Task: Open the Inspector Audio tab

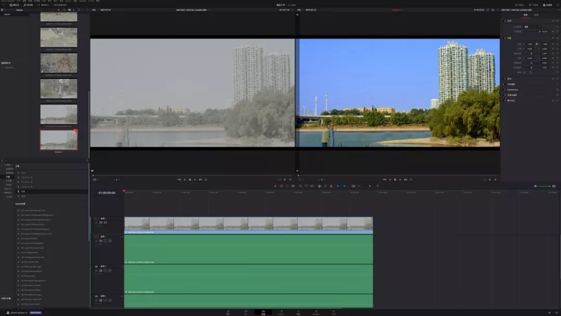Action: [x=536, y=15]
